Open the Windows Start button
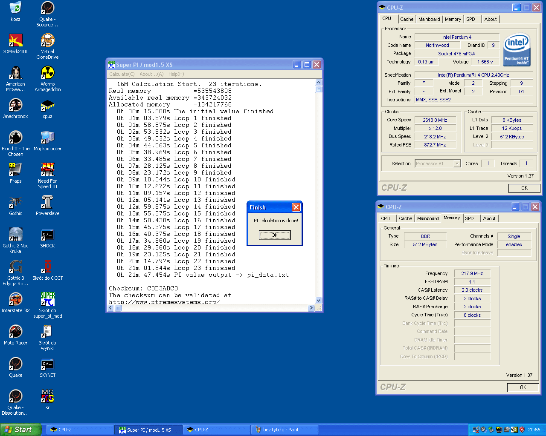The width and height of the screenshot is (546, 436). (x=21, y=430)
